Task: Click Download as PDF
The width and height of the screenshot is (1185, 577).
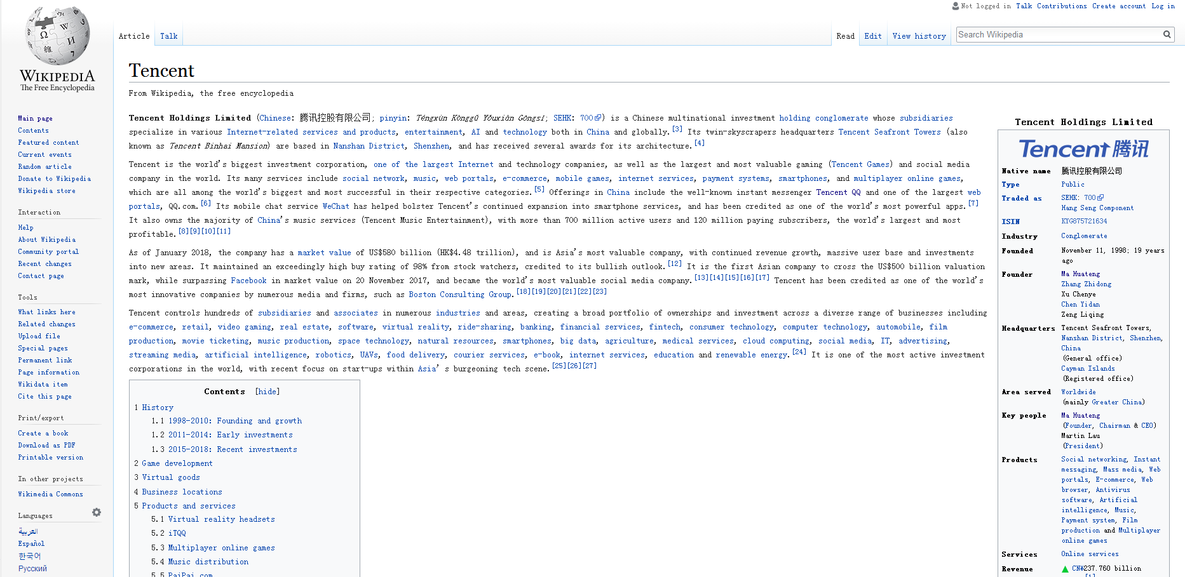Action: pos(46,445)
